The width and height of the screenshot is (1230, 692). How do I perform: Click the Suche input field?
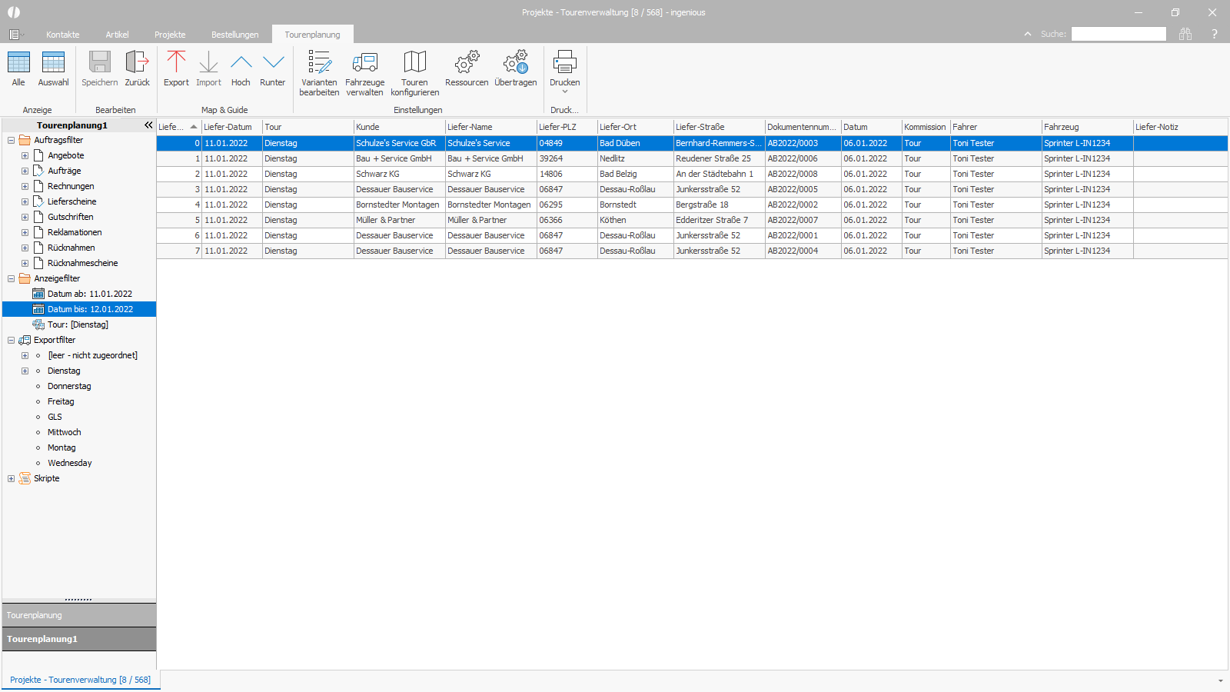pos(1119,34)
